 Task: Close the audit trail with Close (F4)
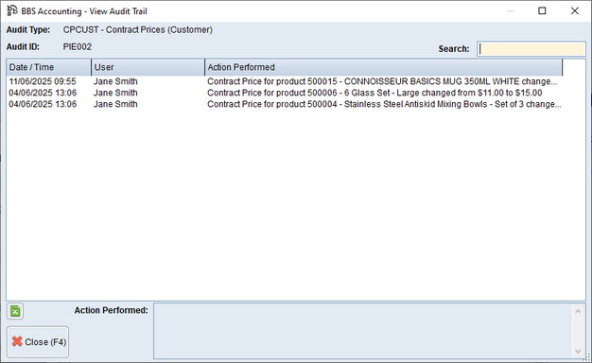coord(38,342)
